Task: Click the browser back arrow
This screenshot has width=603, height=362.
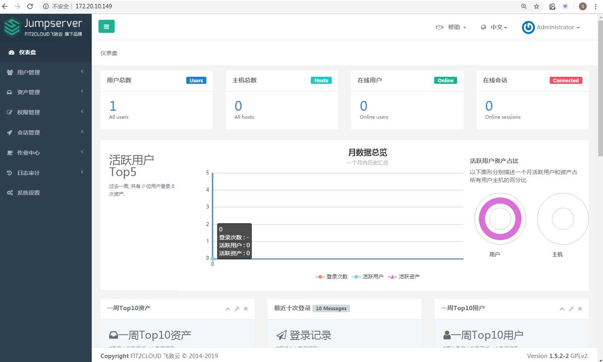Action: point(5,6)
